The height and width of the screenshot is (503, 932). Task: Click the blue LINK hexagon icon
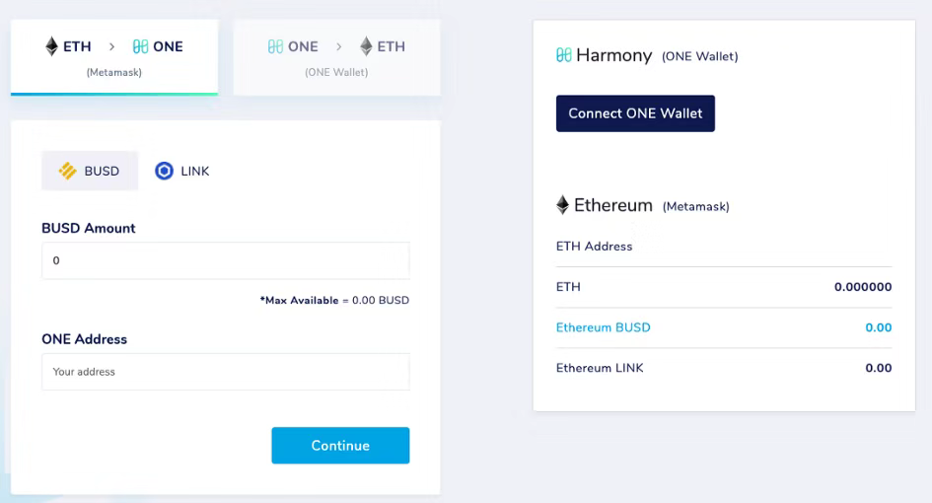point(164,172)
